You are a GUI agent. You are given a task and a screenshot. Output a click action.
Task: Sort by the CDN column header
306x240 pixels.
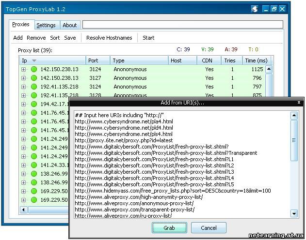(x=209, y=60)
